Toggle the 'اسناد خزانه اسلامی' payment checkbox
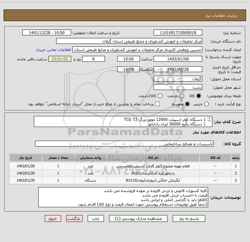 coord(157,104)
